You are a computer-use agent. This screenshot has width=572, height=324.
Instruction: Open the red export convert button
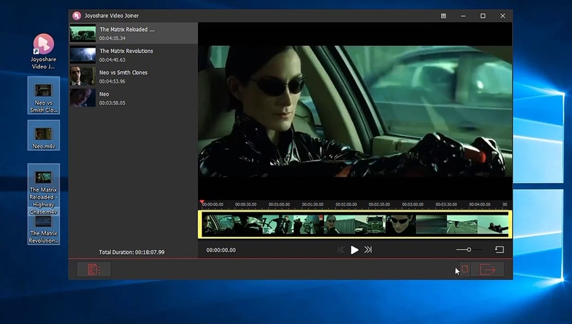487,270
